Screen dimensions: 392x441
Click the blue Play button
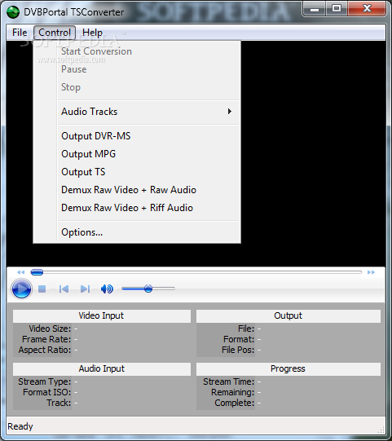click(x=21, y=289)
